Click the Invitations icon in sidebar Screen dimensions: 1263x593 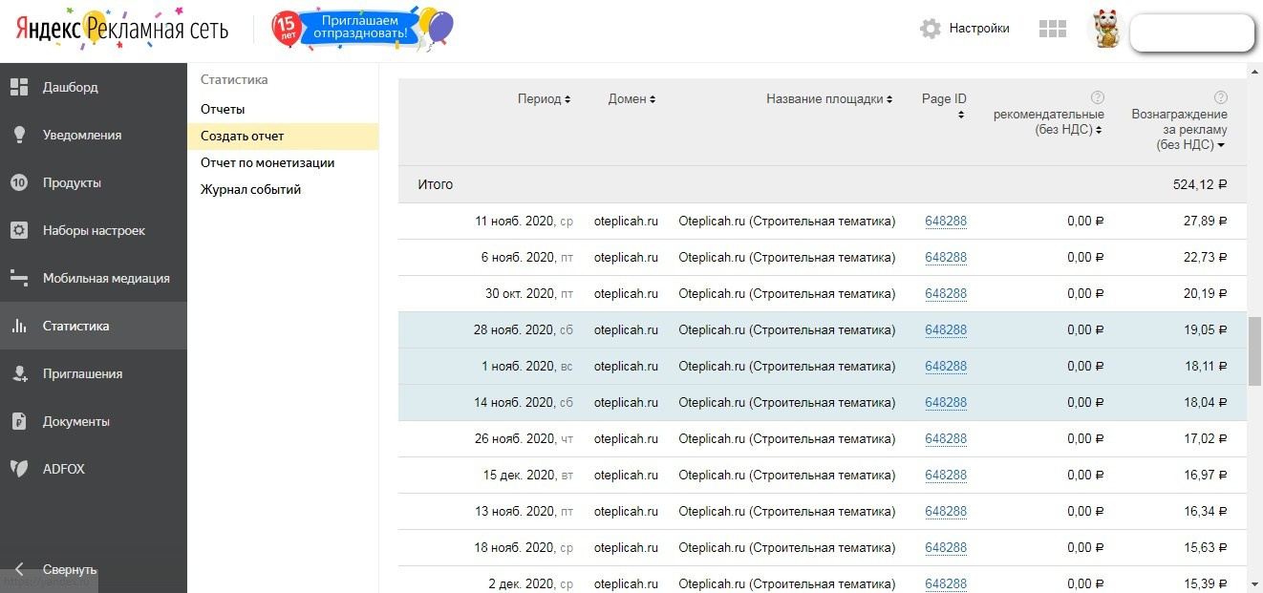pyautogui.click(x=19, y=373)
